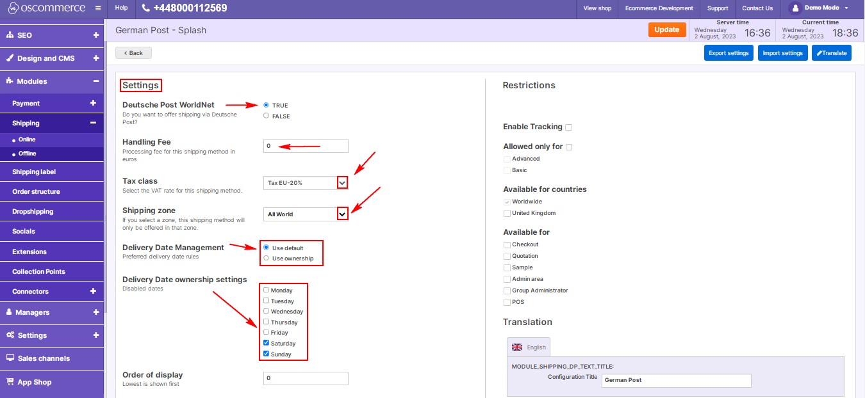Expand the Connectors submenu plus

pyautogui.click(x=93, y=291)
